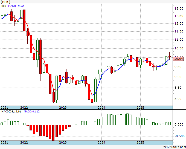Click 2025 on price chart time axis
The height and width of the screenshot is (149, 186).
pyautogui.click(x=140, y=108)
